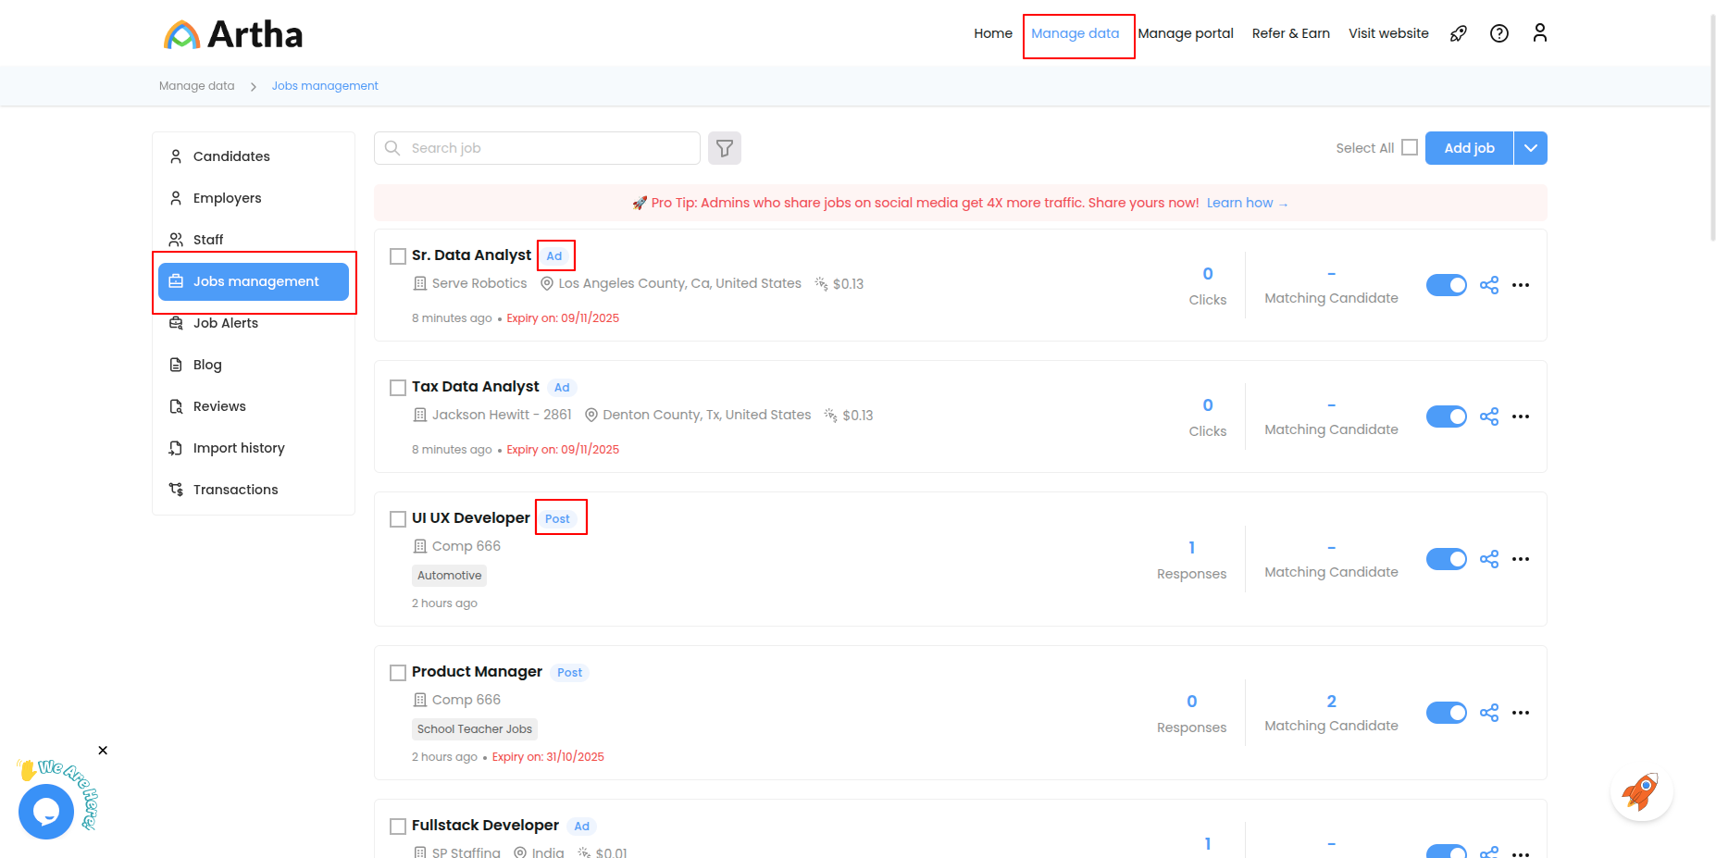Toggle off the Product Manager job switch
The height and width of the screenshot is (858, 1716).
1446,713
